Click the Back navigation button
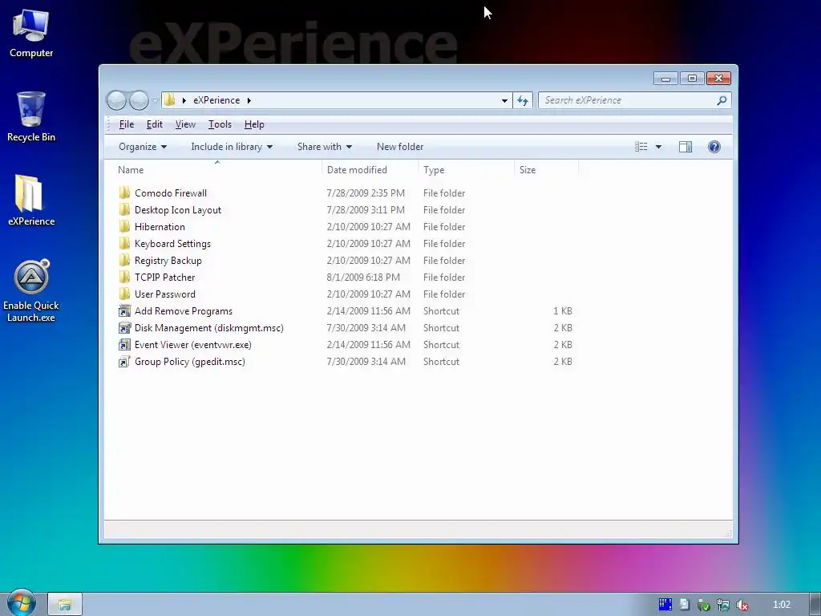The image size is (821, 616). point(116,100)
